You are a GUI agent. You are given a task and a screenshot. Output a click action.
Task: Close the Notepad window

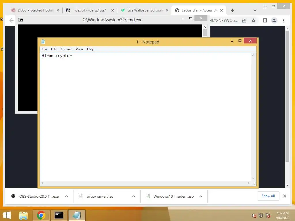(250, 41)
